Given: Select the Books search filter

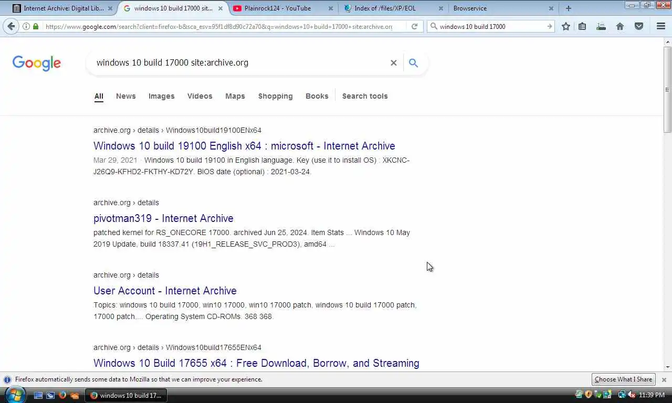Looking at the screenshot, I should pos(317,96).
